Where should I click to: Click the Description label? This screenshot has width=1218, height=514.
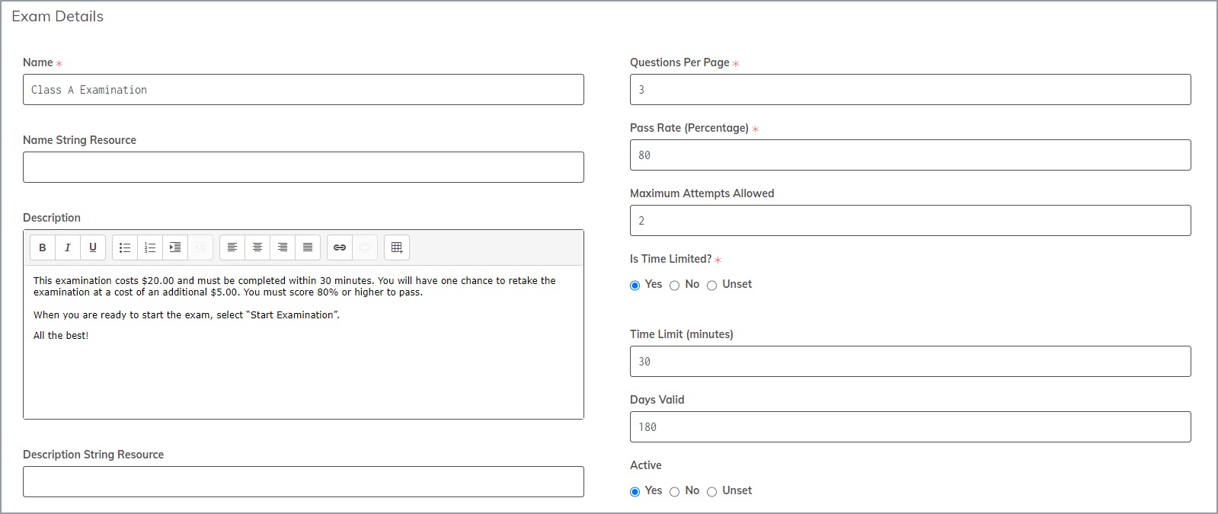pos(52,218)
